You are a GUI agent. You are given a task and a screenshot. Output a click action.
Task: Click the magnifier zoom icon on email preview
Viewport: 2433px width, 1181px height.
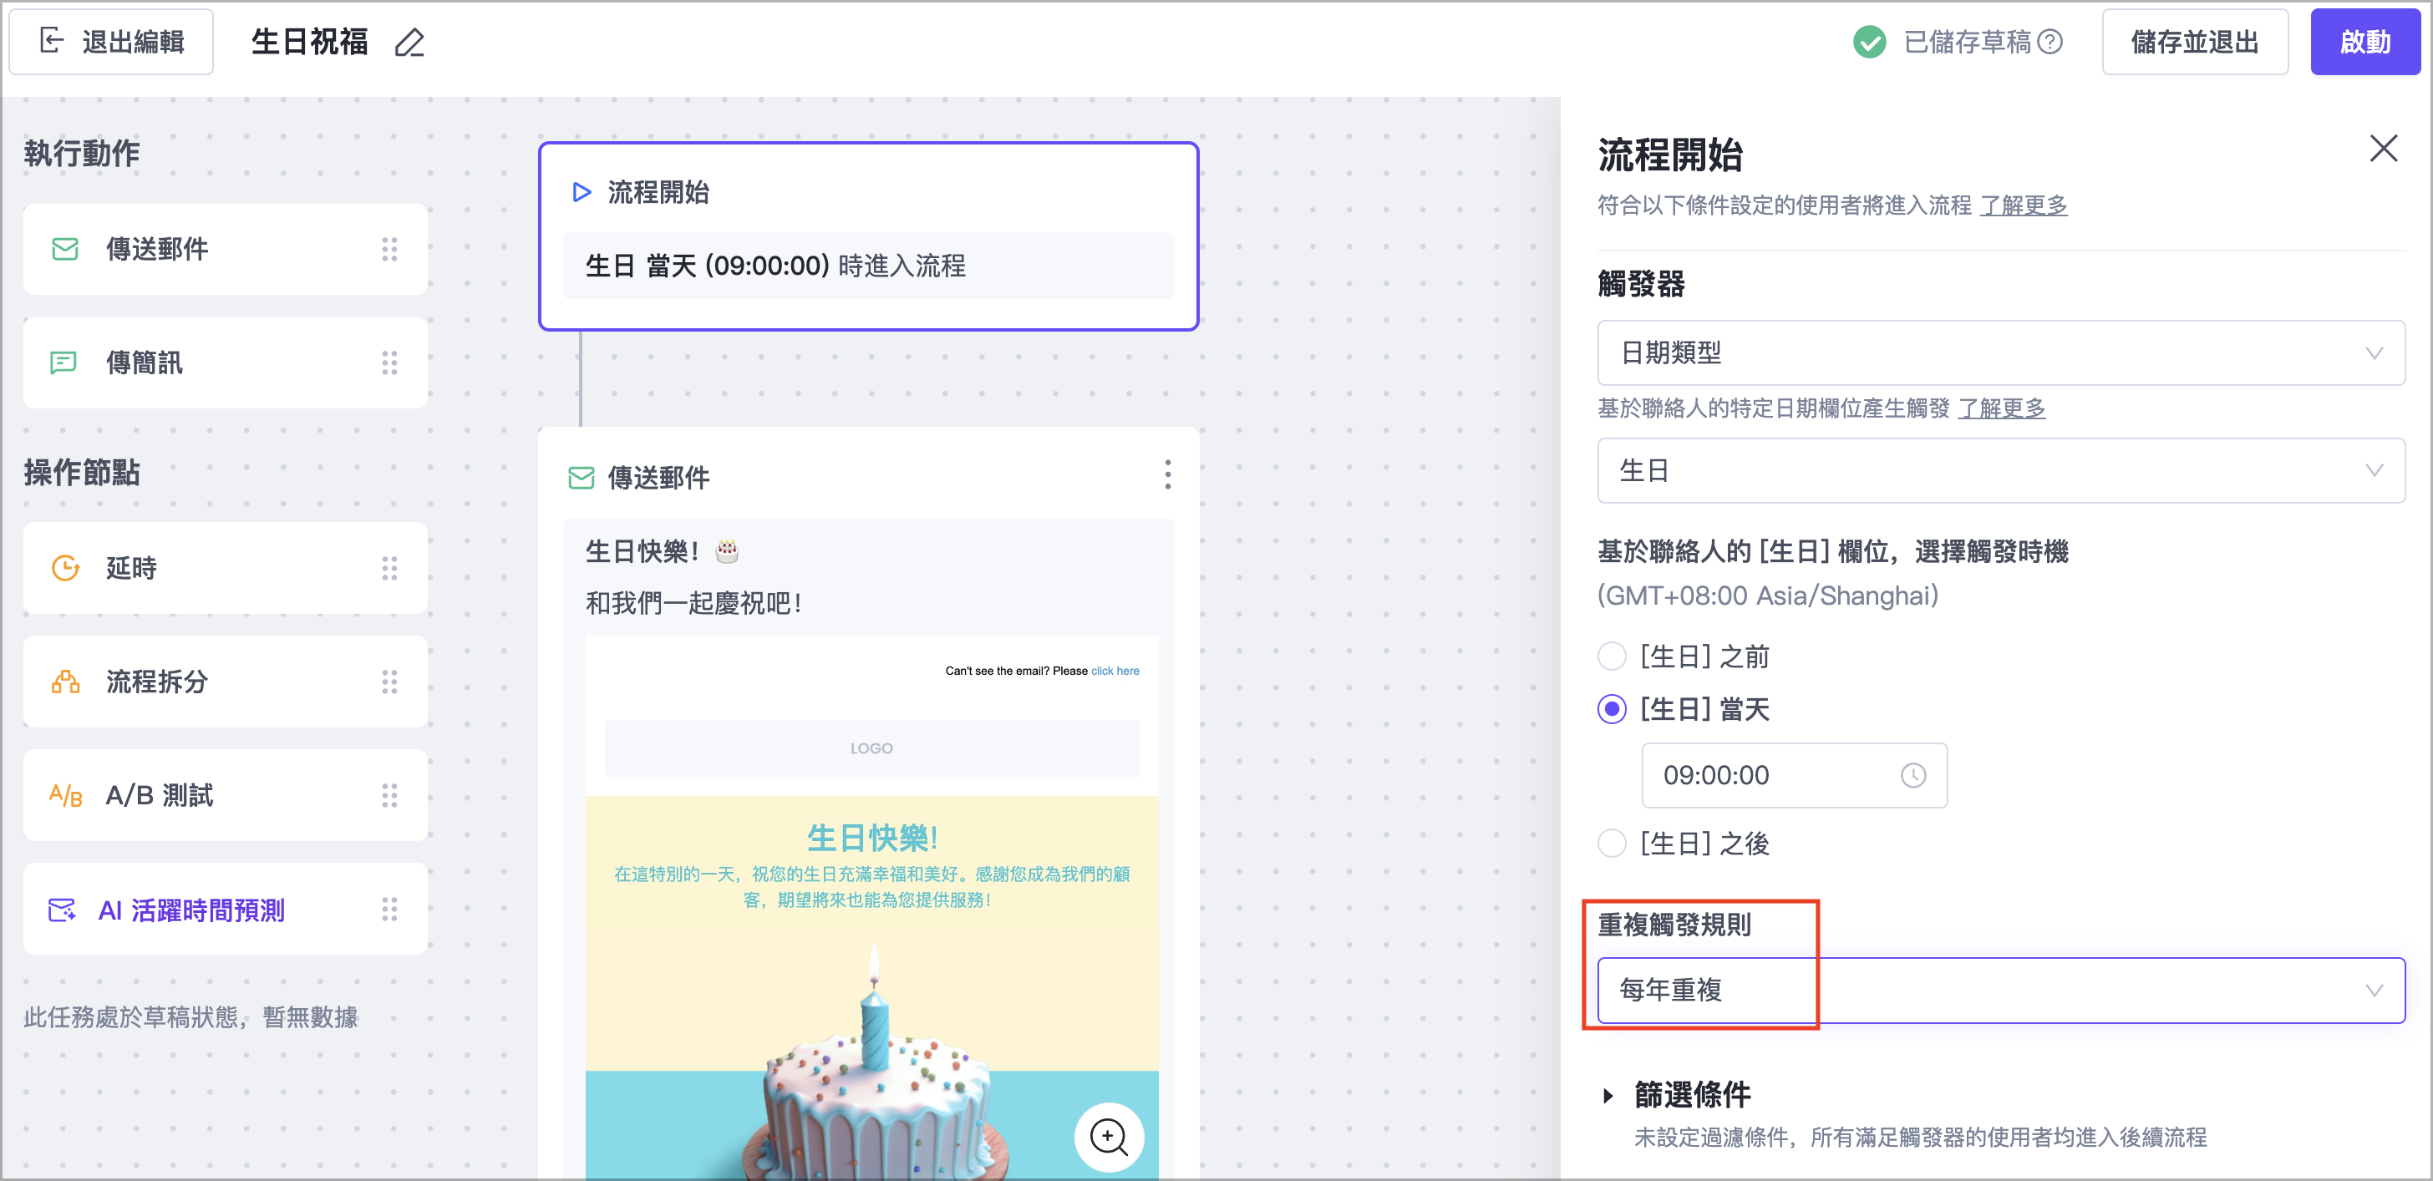(x=1108, y=1137)
